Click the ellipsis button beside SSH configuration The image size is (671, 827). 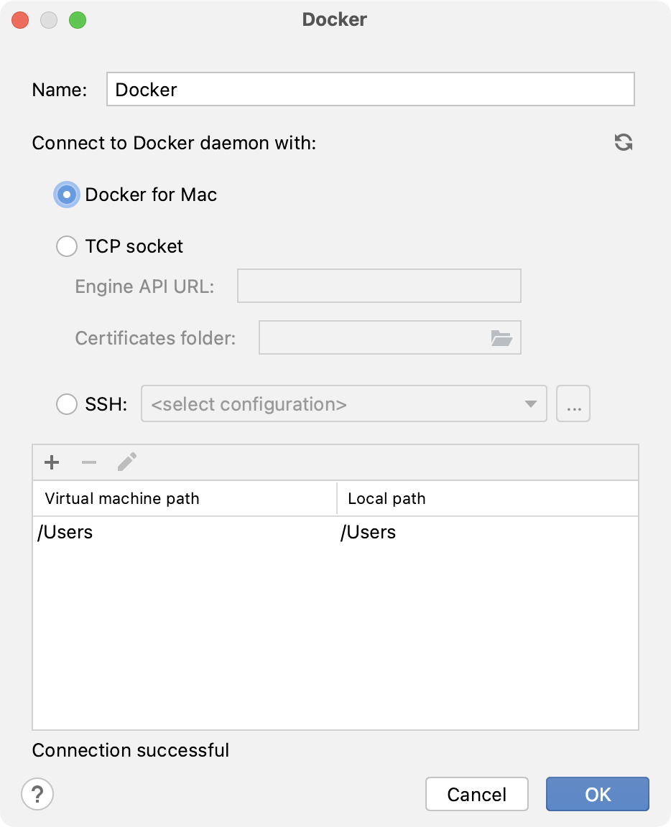click(x=573, y=403)
